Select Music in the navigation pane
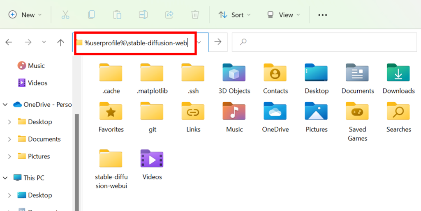Image resolution: width=421 pixels, height=211 pixels. tap(36, 66)
